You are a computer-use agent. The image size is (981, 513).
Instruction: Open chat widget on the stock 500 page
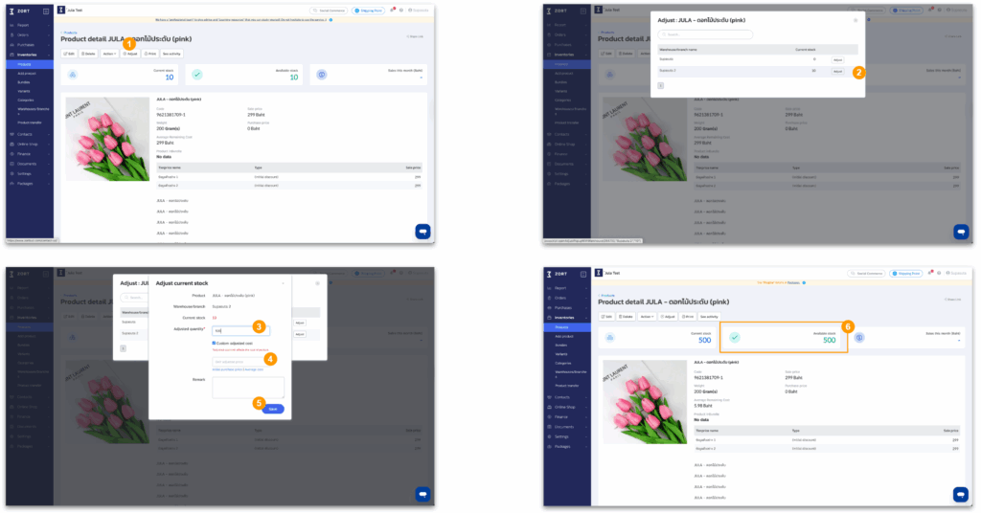tap(960, 494)
